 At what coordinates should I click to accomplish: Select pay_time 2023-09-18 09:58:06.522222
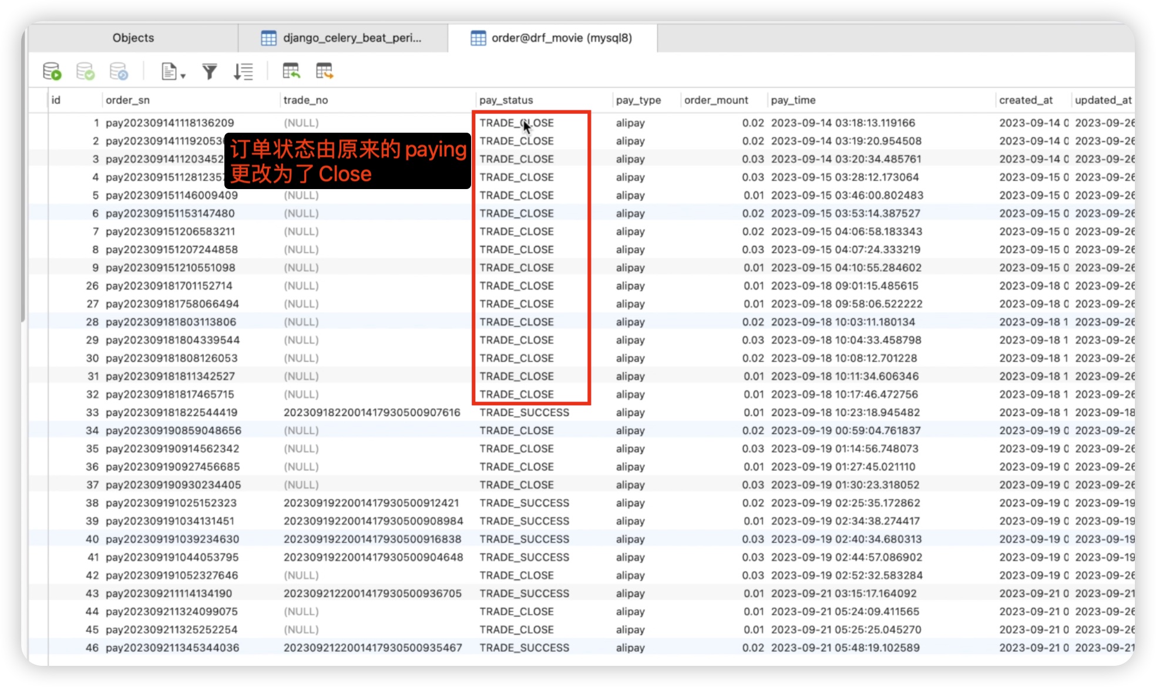846,304
